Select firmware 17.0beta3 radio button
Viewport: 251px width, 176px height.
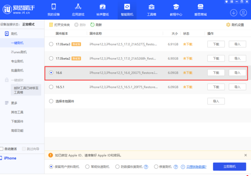coord(51,44)
